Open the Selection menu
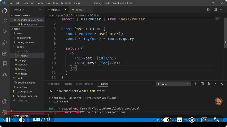 29,3
